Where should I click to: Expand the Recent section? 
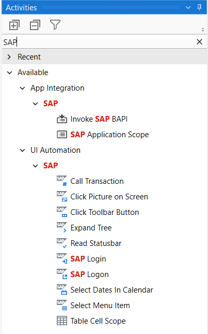(9, 57)
